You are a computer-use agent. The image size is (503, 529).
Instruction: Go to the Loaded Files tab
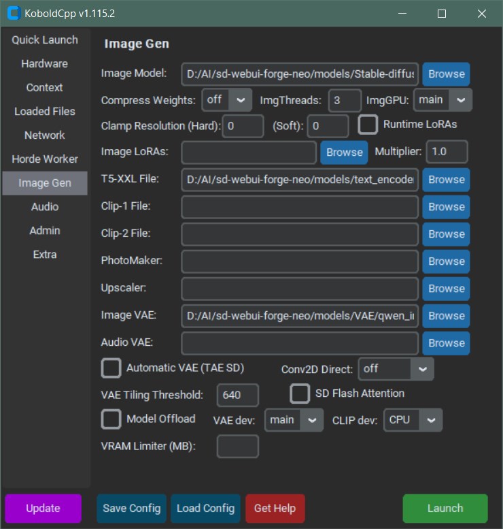45,112
